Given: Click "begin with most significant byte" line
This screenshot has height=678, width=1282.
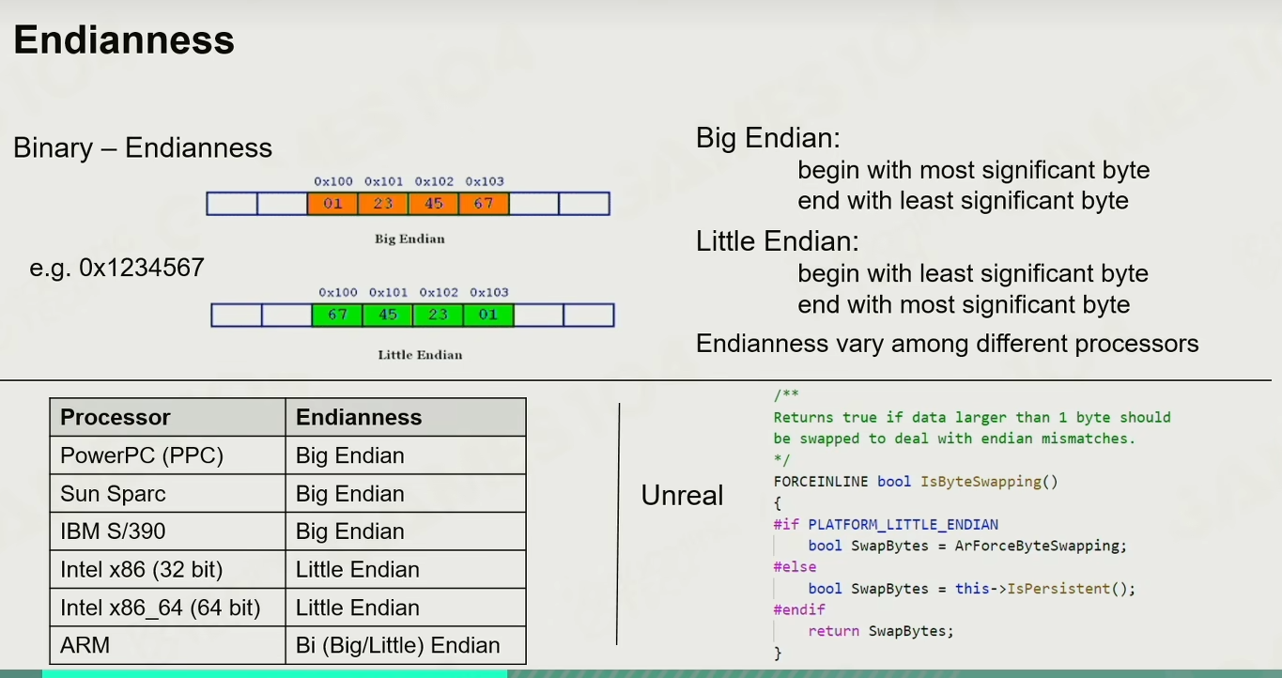Looking at the screenshot, I should click(974, 170).
